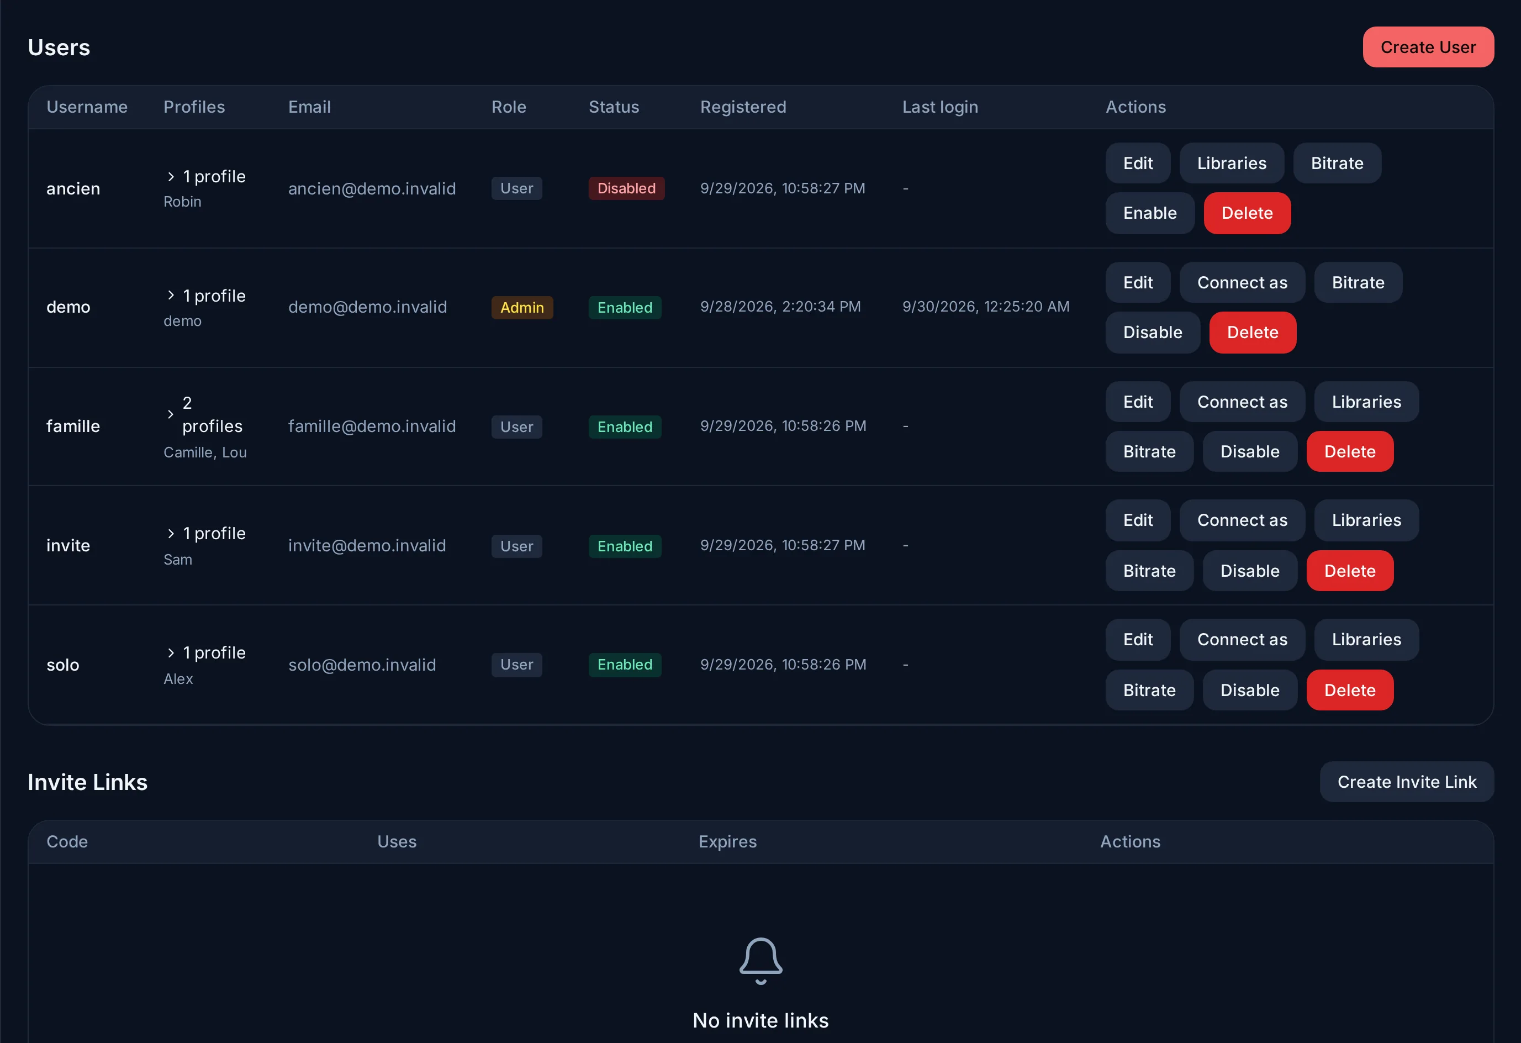Delete the demo user
Viewport: 1521px width, 1043px height.
[x=1252, y=333]
